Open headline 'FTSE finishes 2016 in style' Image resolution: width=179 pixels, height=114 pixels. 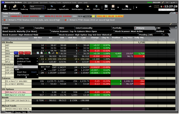point(33,20)
